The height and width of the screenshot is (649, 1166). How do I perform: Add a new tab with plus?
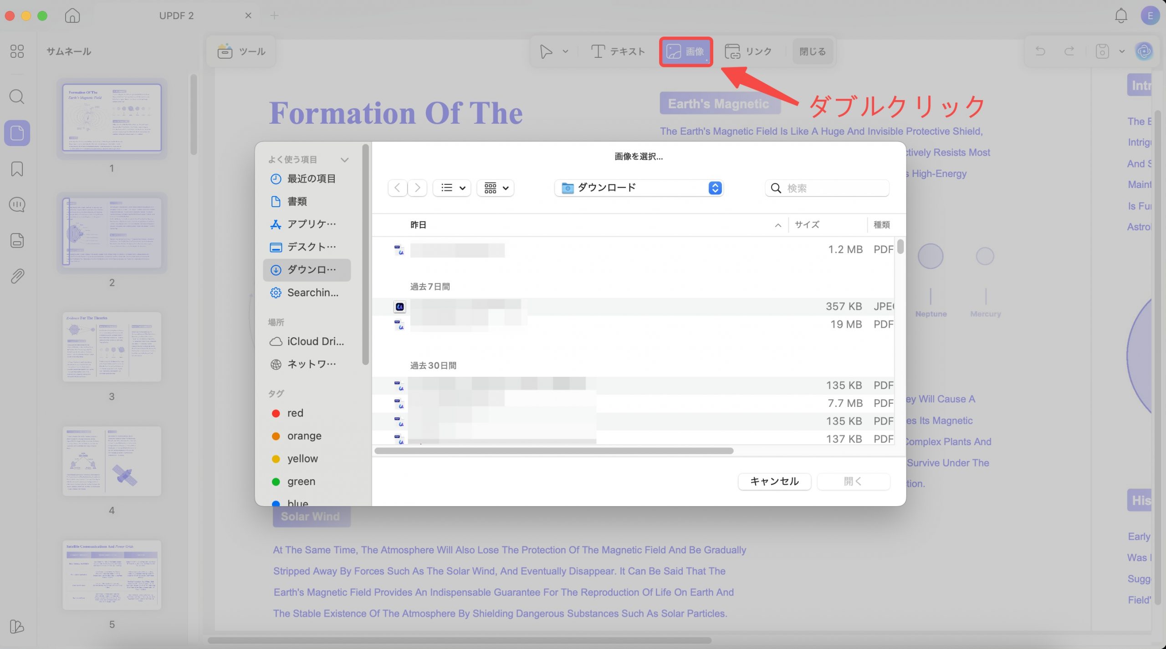[x=274, y=15]
